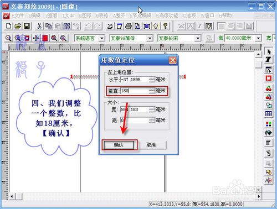Click the 确认 confirm button
Image resolution: width=277 pixels, height=209 pixels.
coord(119,145)
